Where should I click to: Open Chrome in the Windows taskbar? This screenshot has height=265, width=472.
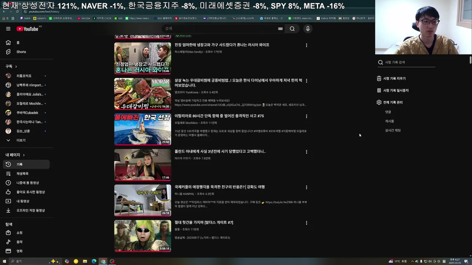click(x=103, y=261)
